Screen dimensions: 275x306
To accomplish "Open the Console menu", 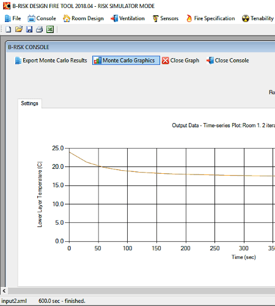I will coord(42,18).
